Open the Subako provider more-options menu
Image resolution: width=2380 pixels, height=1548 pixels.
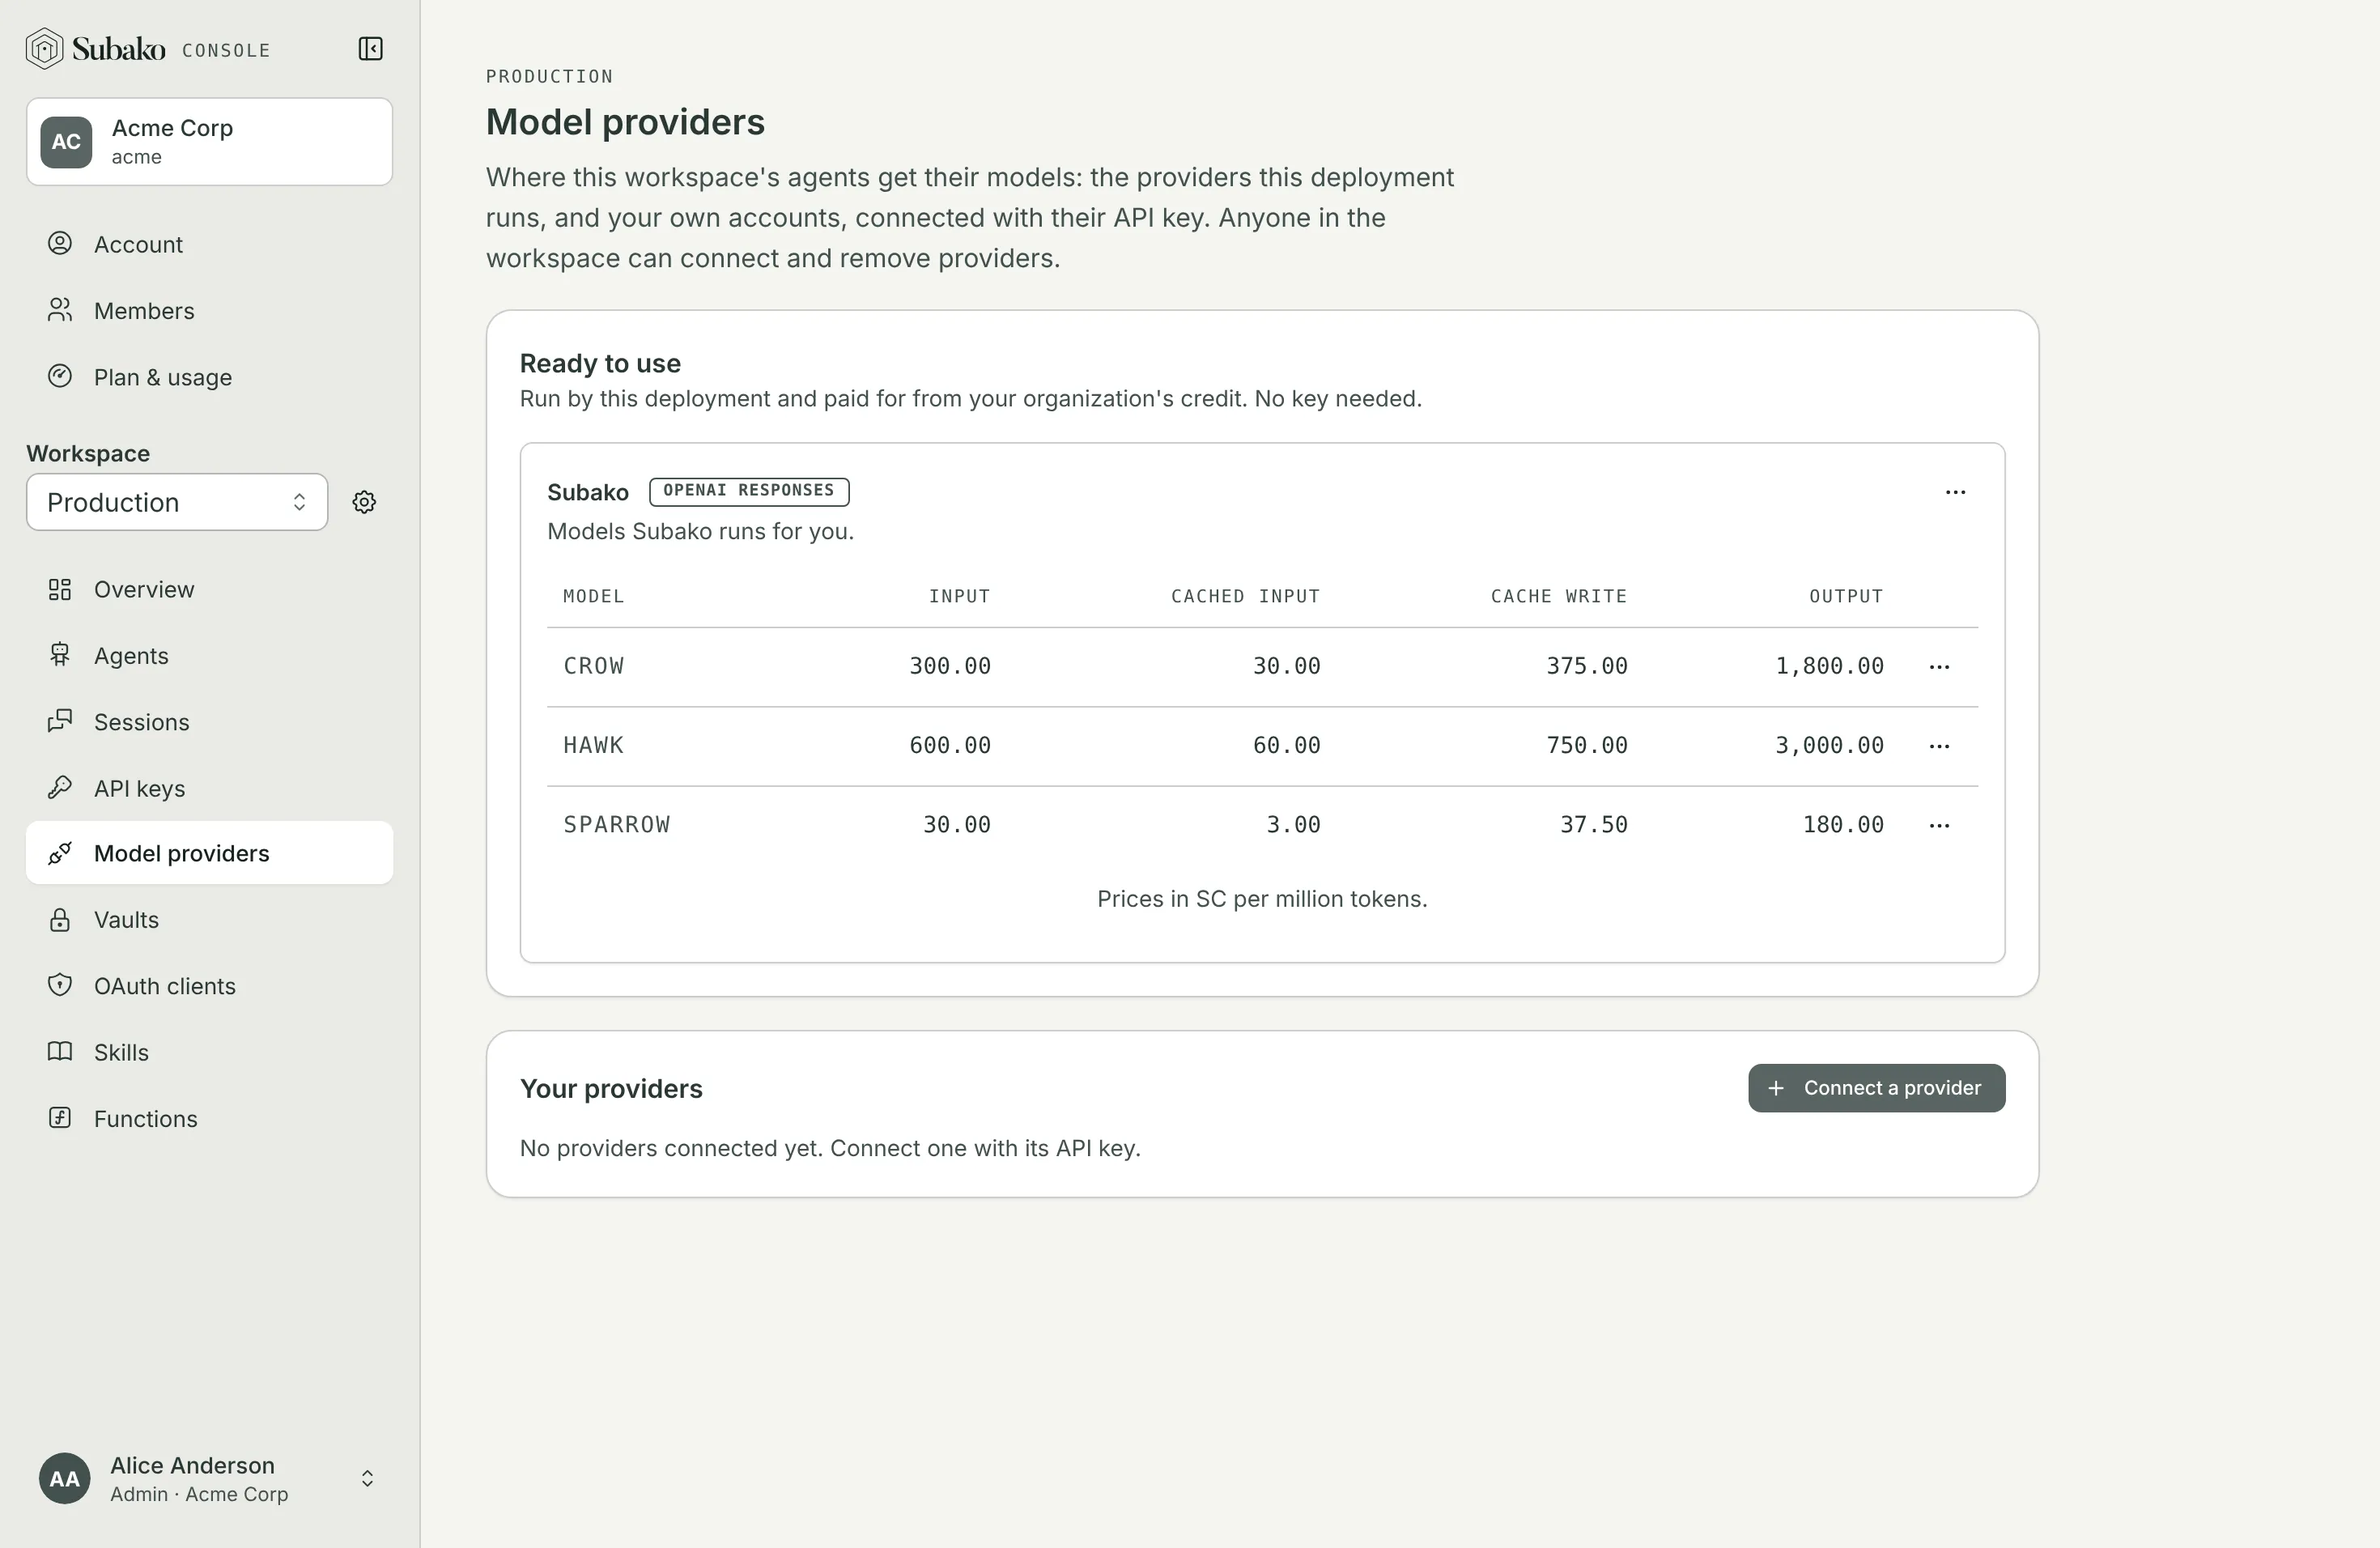tap(1955, 492)
